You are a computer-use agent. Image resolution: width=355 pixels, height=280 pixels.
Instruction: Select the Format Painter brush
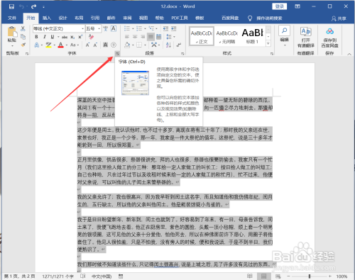[23, 45]
